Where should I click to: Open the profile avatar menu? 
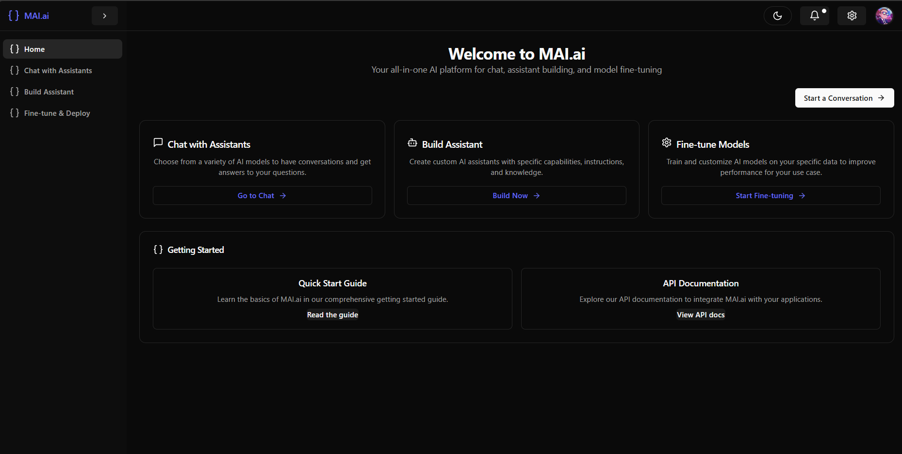pos(884,16)
